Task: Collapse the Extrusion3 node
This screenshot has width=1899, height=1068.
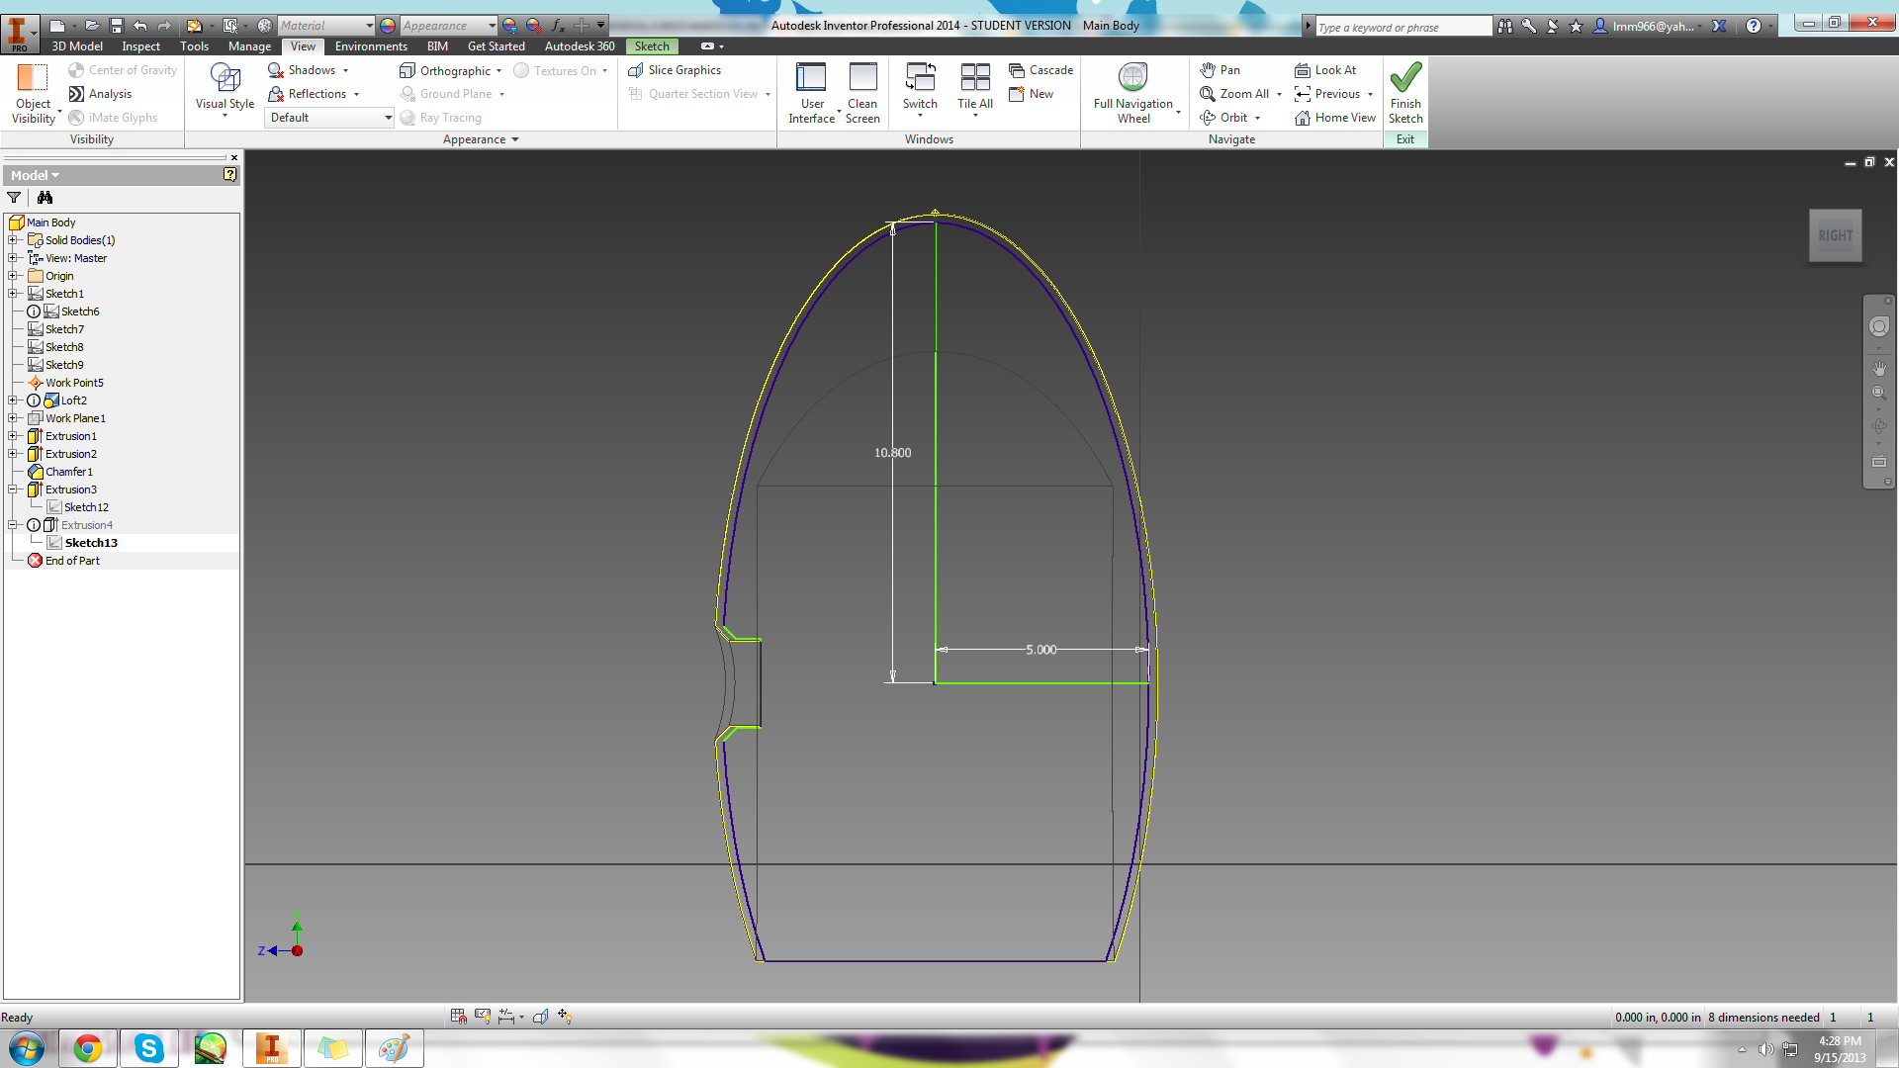Action: click(13, 489)
